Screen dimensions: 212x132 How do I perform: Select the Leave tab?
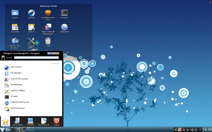(57, 121)
